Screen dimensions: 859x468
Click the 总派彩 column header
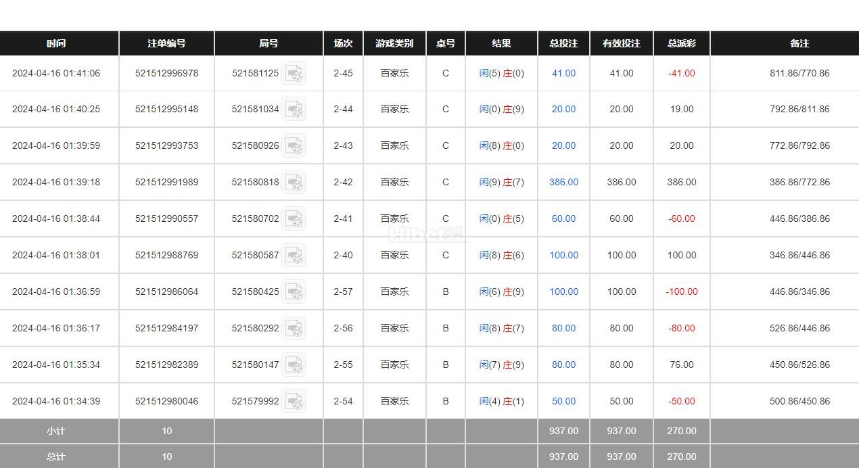[x=681, y=43]
